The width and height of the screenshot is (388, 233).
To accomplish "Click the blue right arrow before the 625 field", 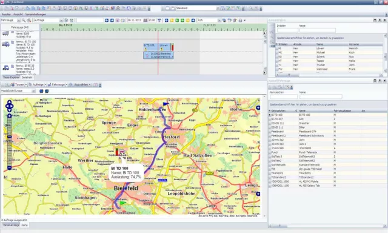I will [193, 20].
